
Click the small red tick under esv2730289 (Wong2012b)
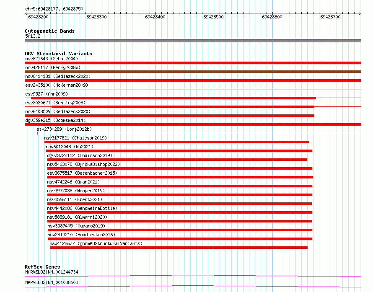click(x=37, y=133)
